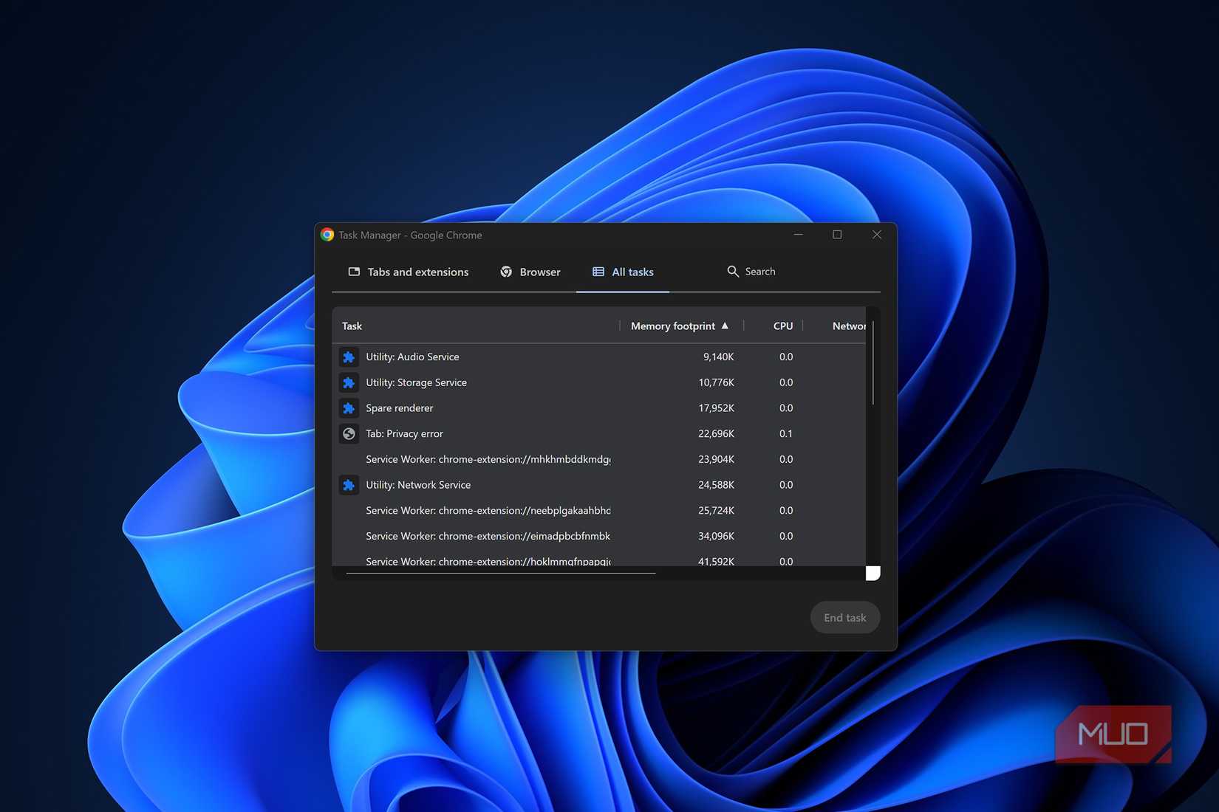The image size is (1219, 812).
Task: Click the 22,696K memory value
Action: [716, 434]
